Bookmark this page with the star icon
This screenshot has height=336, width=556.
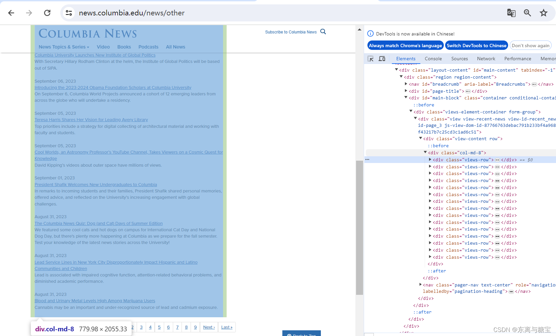pos(543,13)
